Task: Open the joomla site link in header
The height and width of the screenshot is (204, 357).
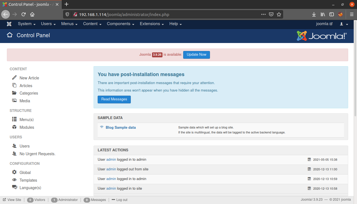Action: coord(324,24)
